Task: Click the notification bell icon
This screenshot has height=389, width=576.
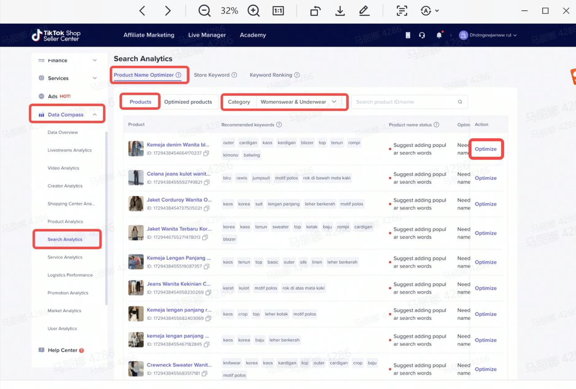Action: click(439, 35)
